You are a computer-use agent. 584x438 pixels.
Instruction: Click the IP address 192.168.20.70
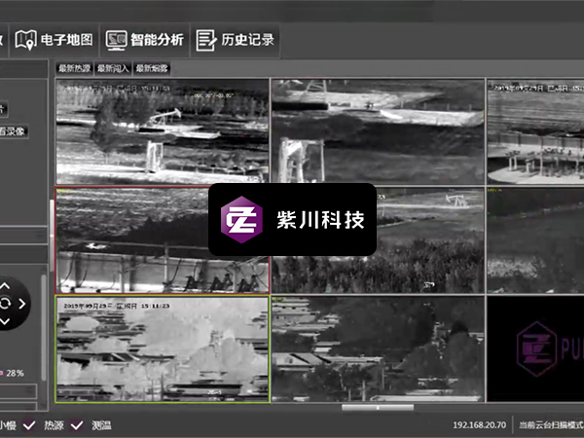479,425
